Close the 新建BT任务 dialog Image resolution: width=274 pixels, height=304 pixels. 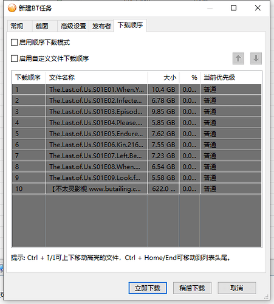coord(258,8)
